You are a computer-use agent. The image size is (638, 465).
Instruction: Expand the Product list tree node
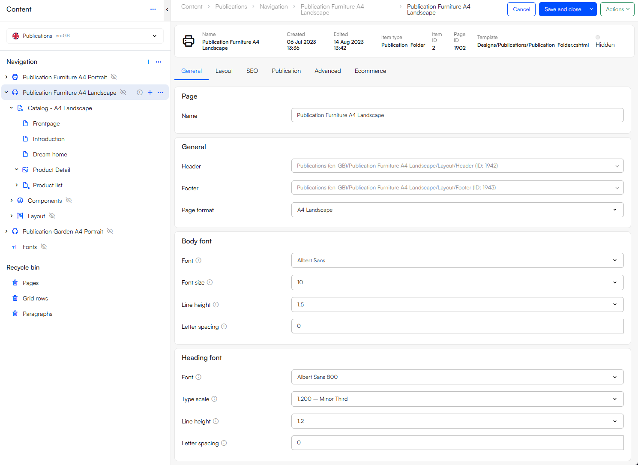[17, 185]
